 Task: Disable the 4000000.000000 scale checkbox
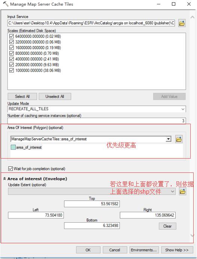coord(12,59)
